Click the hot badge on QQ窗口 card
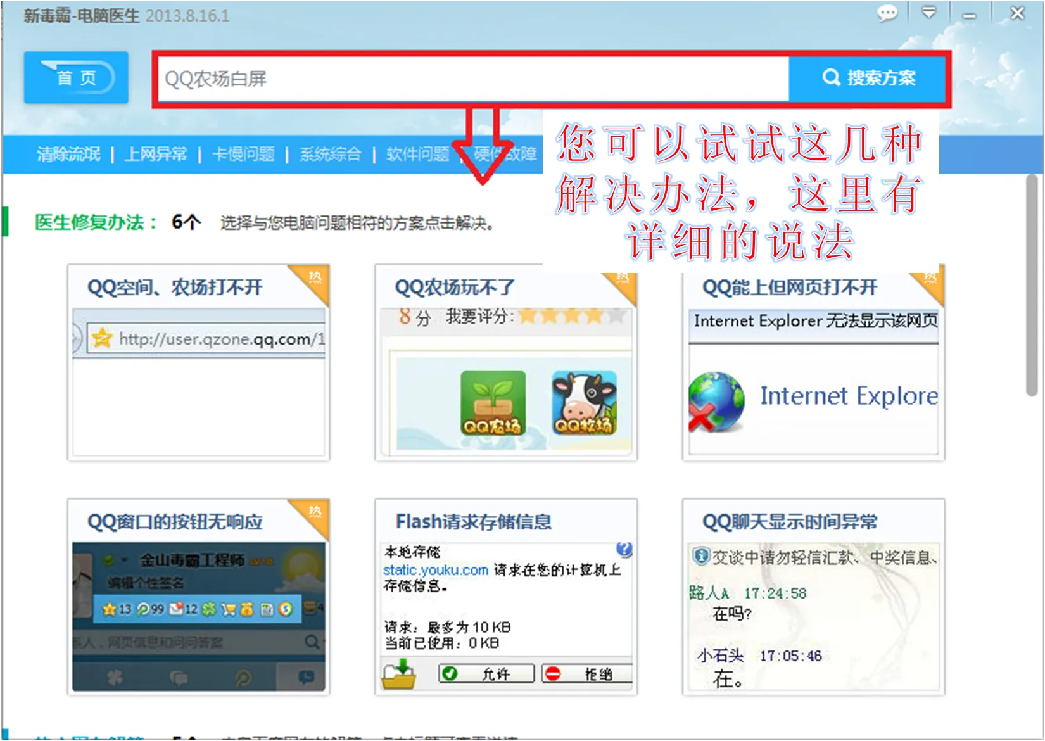The width and height of the screenshot is (1045, 741). pos(315,513)
